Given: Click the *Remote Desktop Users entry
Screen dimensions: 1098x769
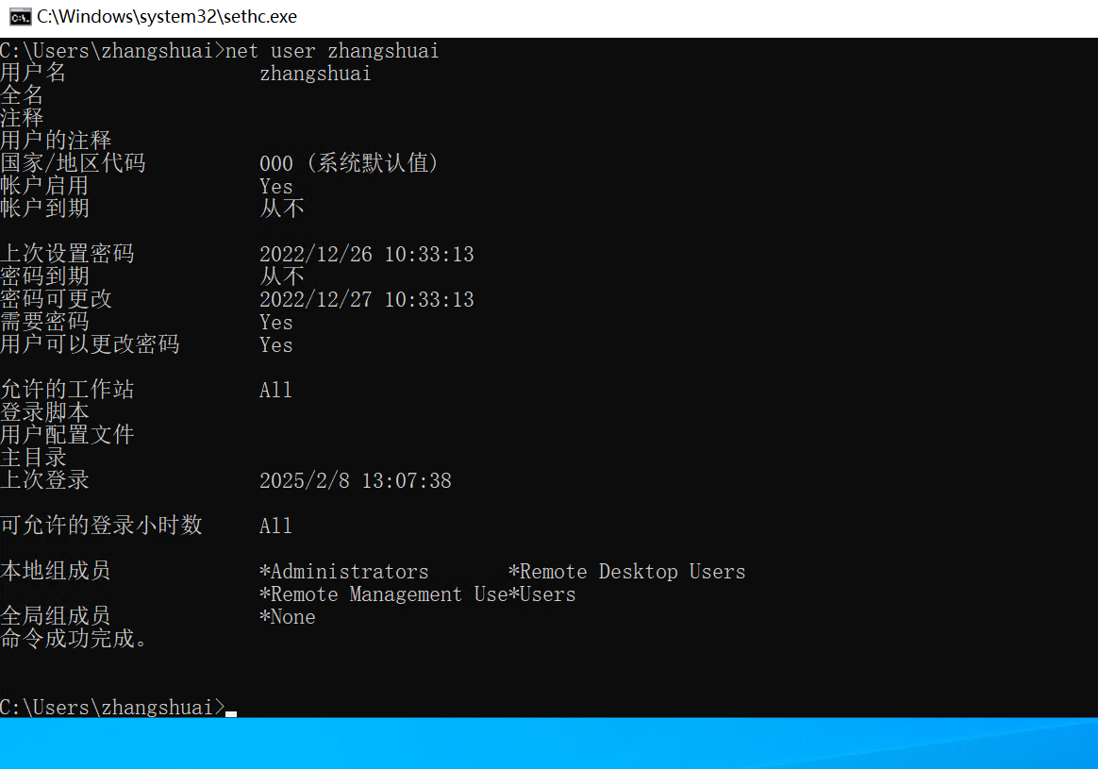Looking at the screenshot, I should [626, 572].
